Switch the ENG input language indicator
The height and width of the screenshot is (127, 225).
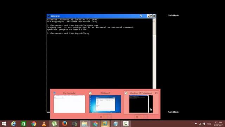210,124
